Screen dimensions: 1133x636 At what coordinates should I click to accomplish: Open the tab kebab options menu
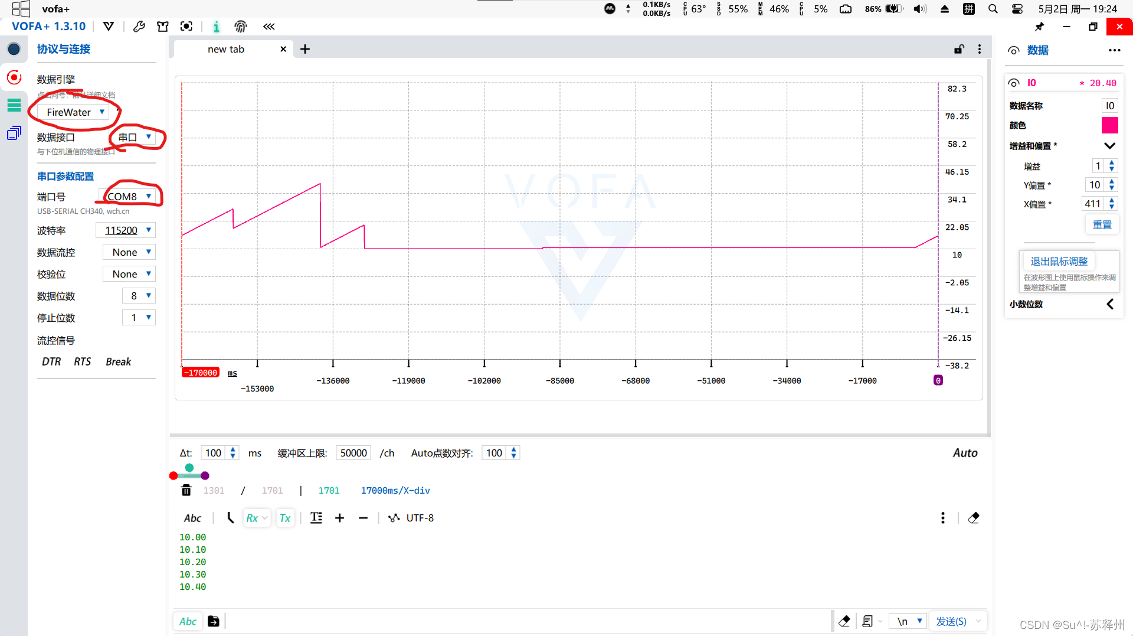point(980,49)
